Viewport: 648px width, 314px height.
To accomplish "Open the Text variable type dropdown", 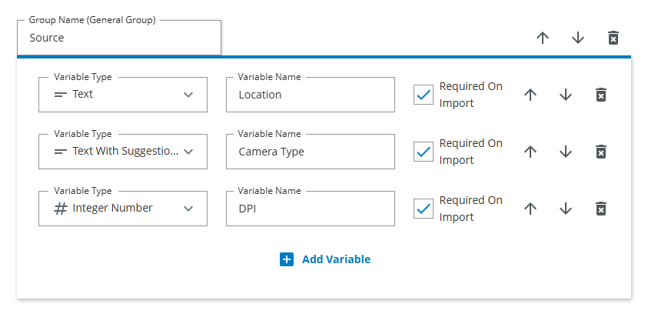I will [123, 95].
